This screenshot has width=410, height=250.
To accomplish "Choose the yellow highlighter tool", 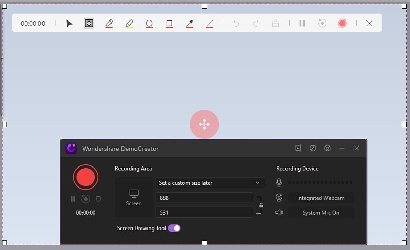I will 129,24.
